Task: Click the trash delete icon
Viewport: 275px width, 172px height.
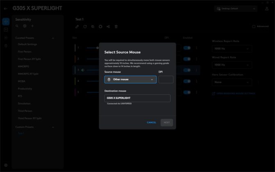Action: click(116, 27)
